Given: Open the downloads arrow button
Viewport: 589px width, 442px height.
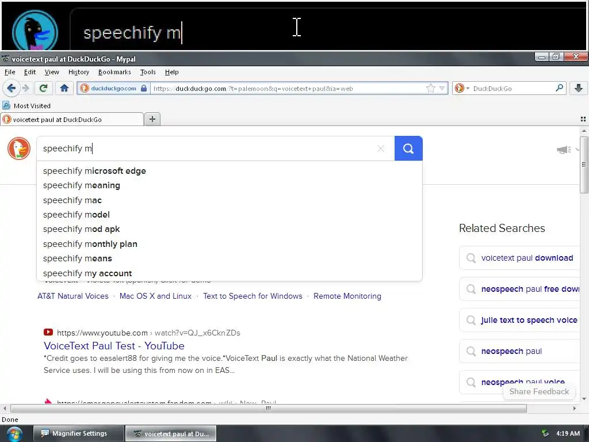Looking at the screenshot, I should 579,88.
